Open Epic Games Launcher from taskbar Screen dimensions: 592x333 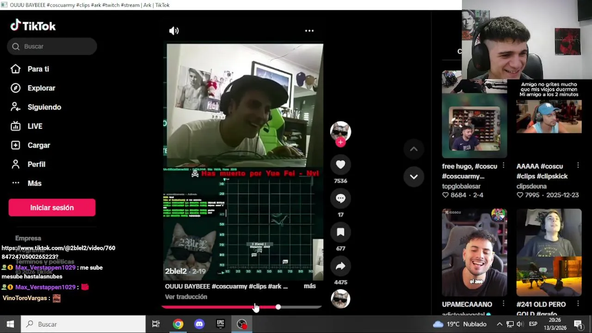point(221,324)
